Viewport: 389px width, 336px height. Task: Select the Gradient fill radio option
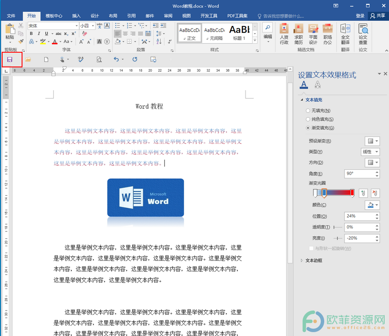coord(308,128)
